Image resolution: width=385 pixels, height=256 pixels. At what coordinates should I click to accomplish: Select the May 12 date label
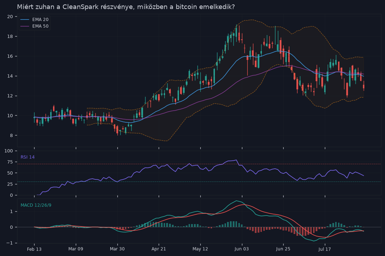pyautogui.click(x=200, y=249)
